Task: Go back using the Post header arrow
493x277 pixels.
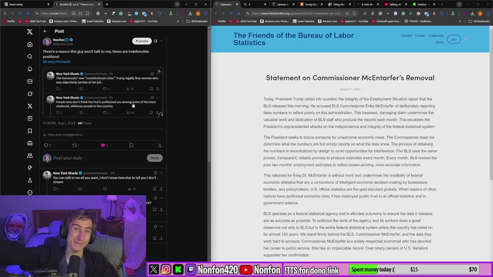Action: pos(45,31)
